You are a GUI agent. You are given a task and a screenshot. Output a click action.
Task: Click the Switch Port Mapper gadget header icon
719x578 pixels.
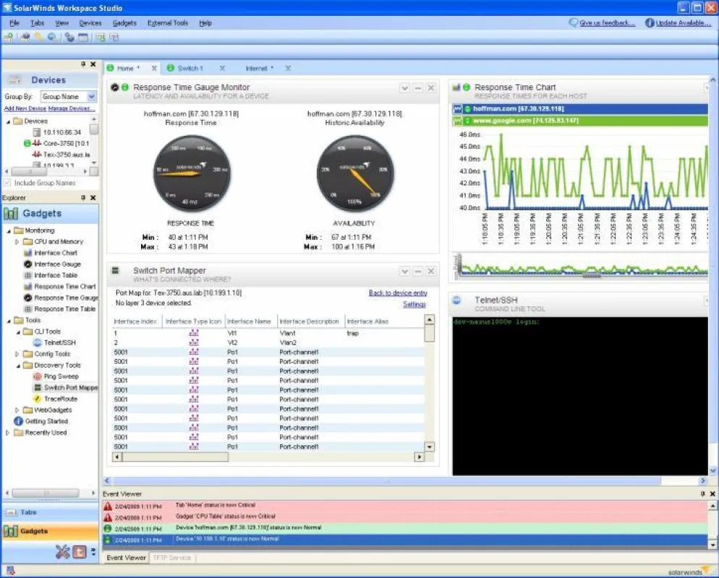pos(116,271)
